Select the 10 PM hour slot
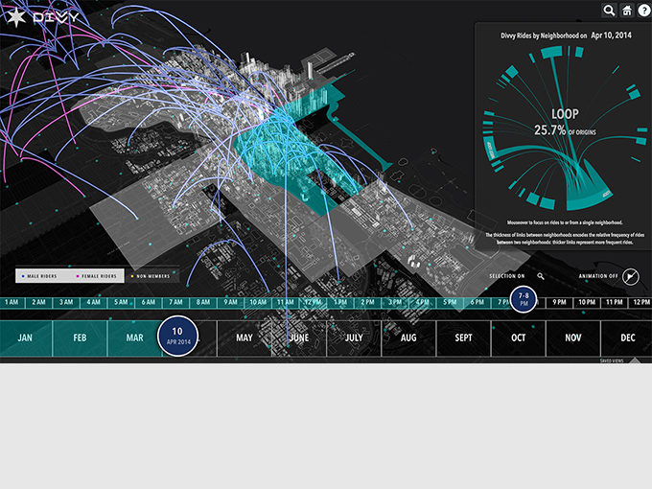 pos(587,302)
